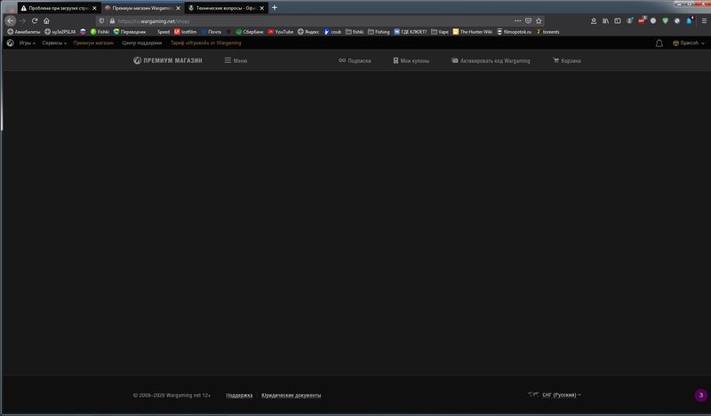
Task: Open the torrents bookmark
Action: [547, 32]
